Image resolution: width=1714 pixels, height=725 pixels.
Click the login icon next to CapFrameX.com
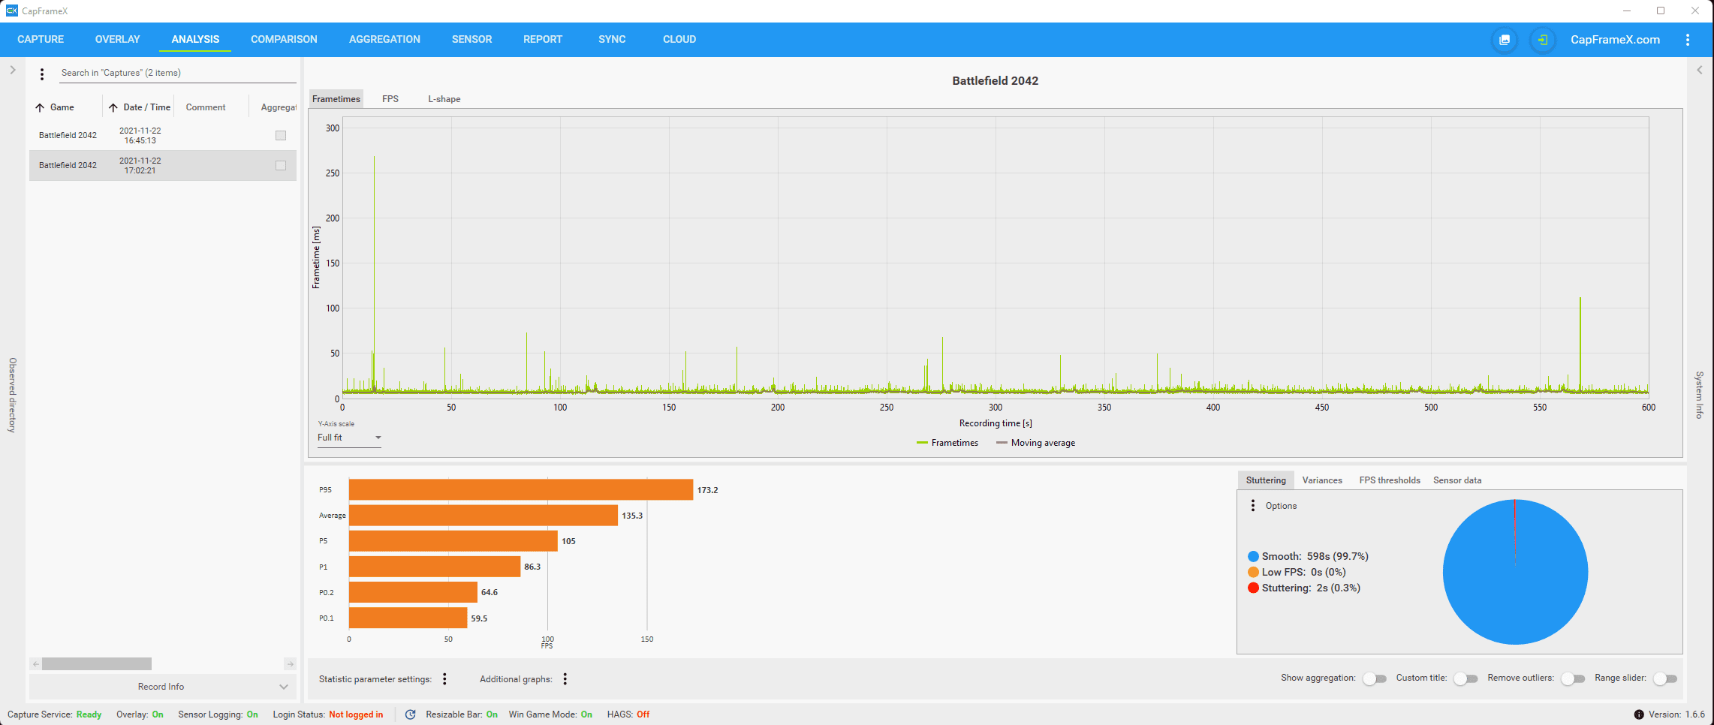[x=1543, y=40]
